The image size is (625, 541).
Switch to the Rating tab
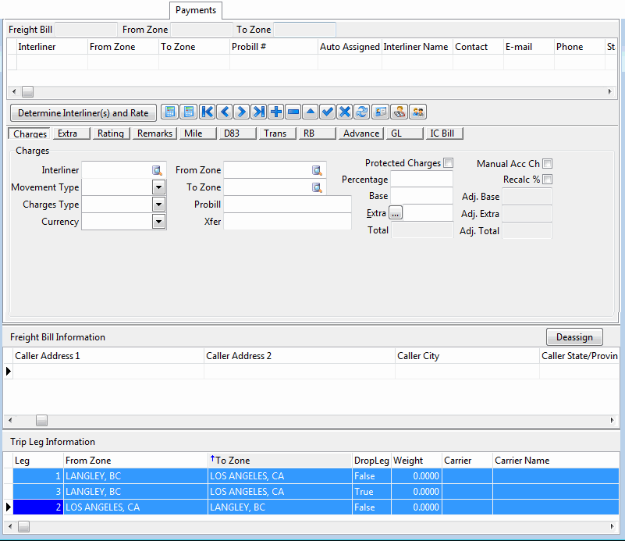(111, 133)
